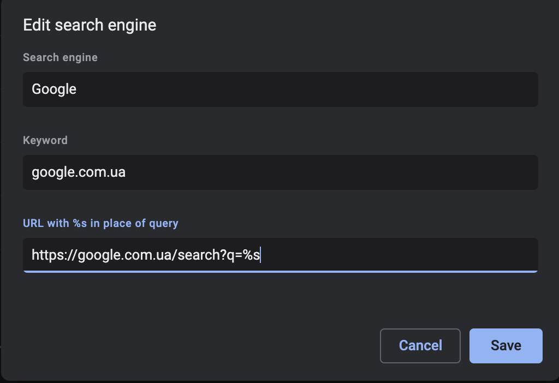Click the word 'Google' in the name field

click(54, 89)
